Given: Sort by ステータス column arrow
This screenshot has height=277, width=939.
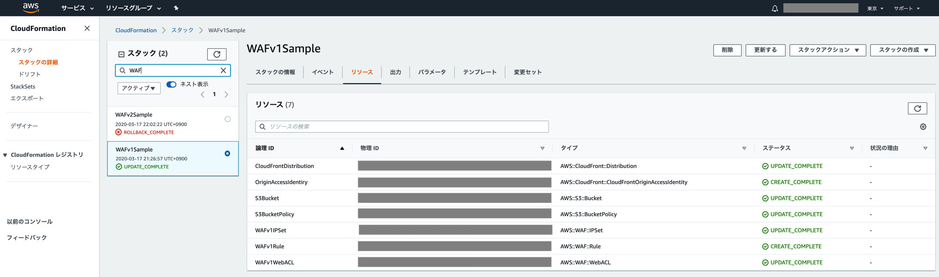Looking at the screenshot, I should (x=852, y=148).
